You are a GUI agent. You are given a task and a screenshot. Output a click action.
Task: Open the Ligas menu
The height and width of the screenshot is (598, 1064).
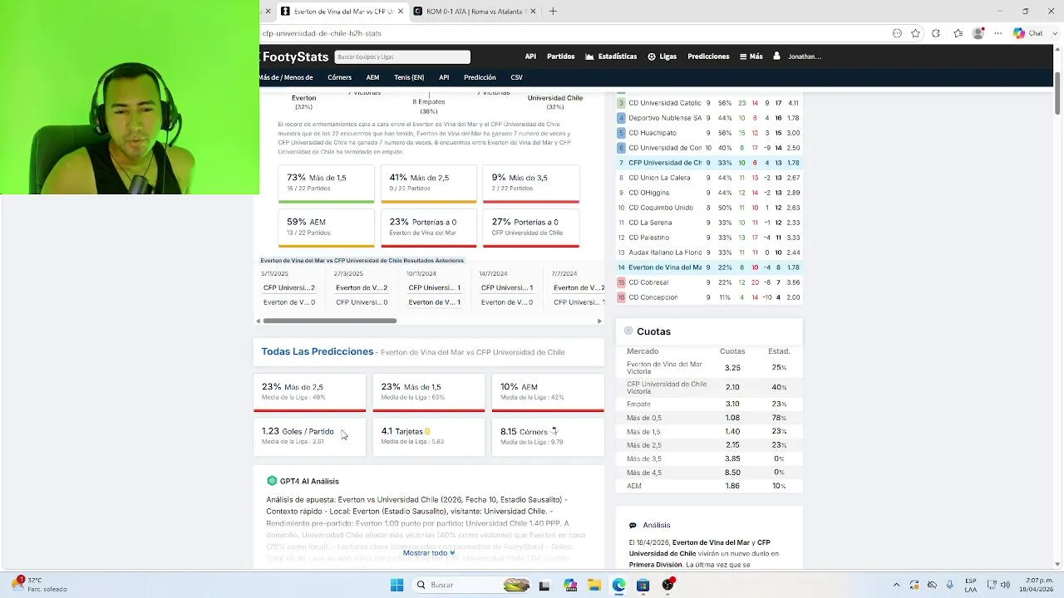(667, 56)
